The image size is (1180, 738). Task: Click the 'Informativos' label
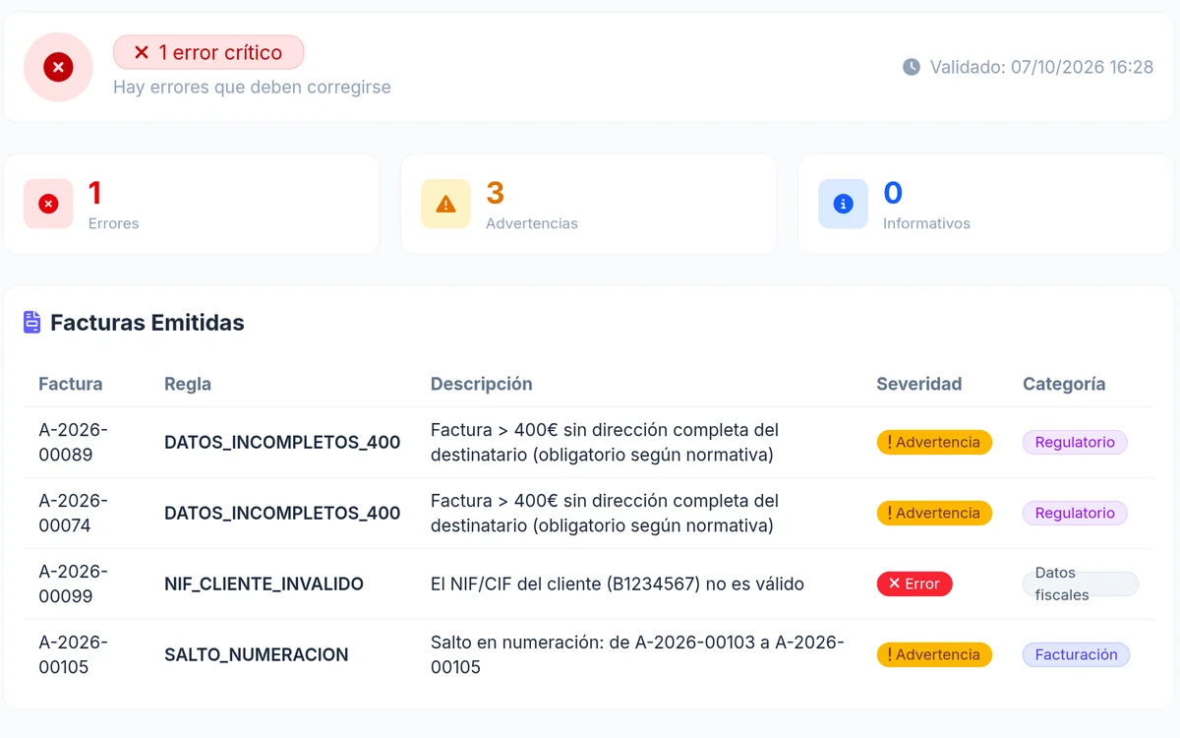coord(926,223)
